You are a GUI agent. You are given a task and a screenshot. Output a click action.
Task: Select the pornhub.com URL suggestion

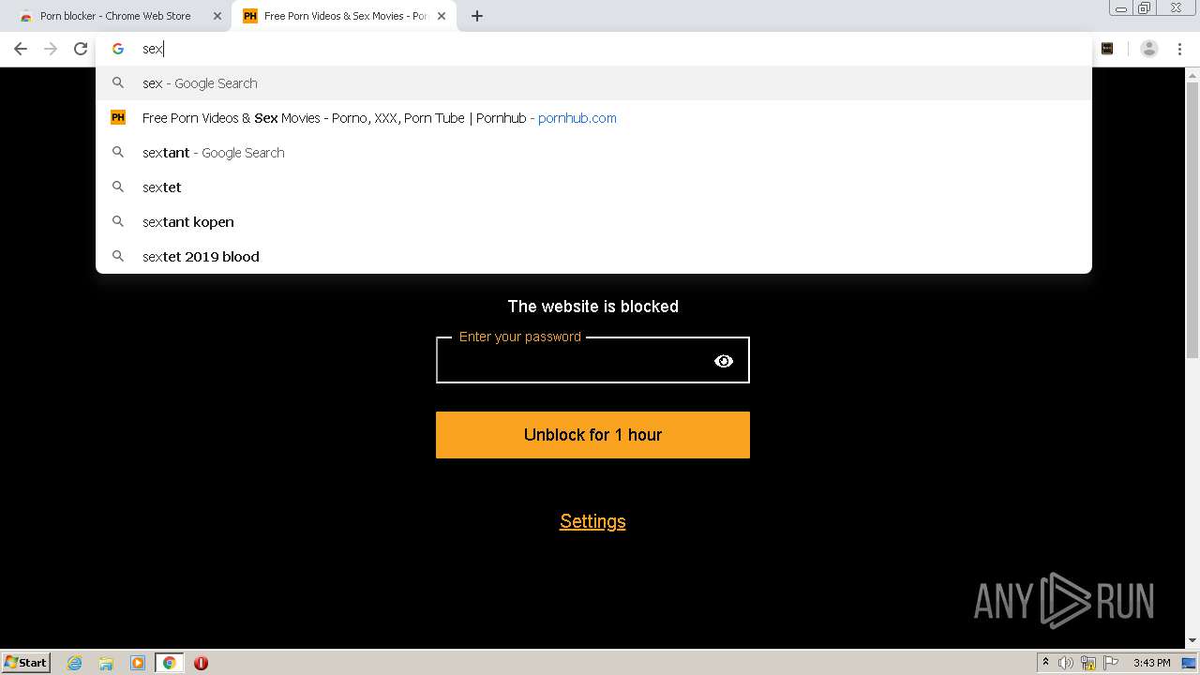pos(593,118)
